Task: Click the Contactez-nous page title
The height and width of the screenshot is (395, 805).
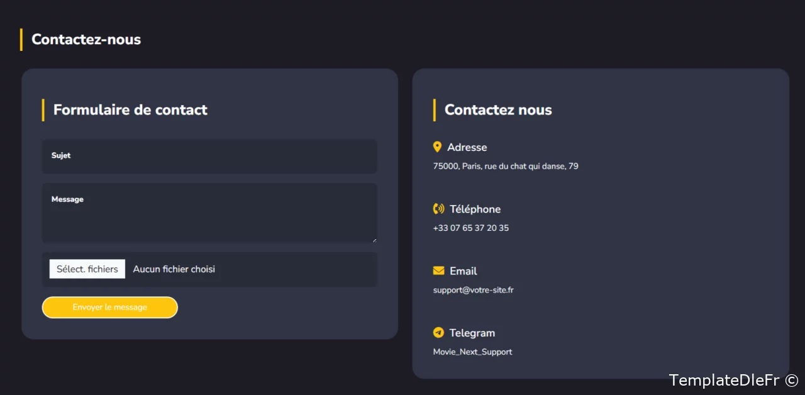Action: (86, 40)
